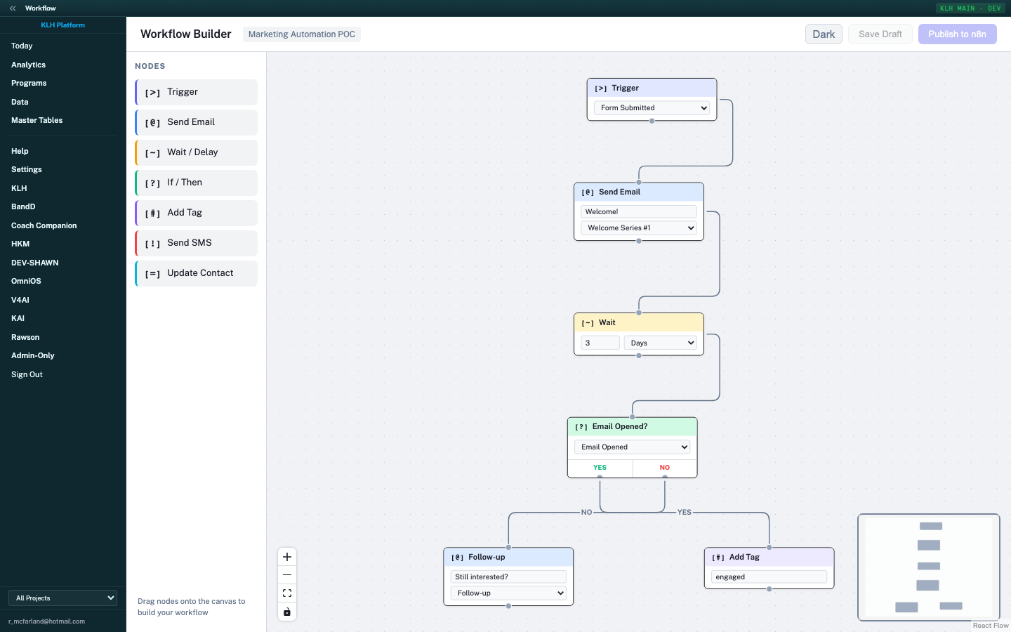Click the KLH MAIN · DEV environment badge
This screenshot has height=632, width=1011.
[x=971, y=8]
